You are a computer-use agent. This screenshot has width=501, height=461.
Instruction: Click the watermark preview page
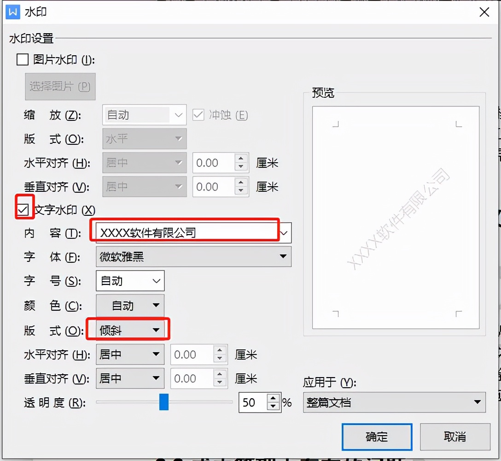point(396,218)
